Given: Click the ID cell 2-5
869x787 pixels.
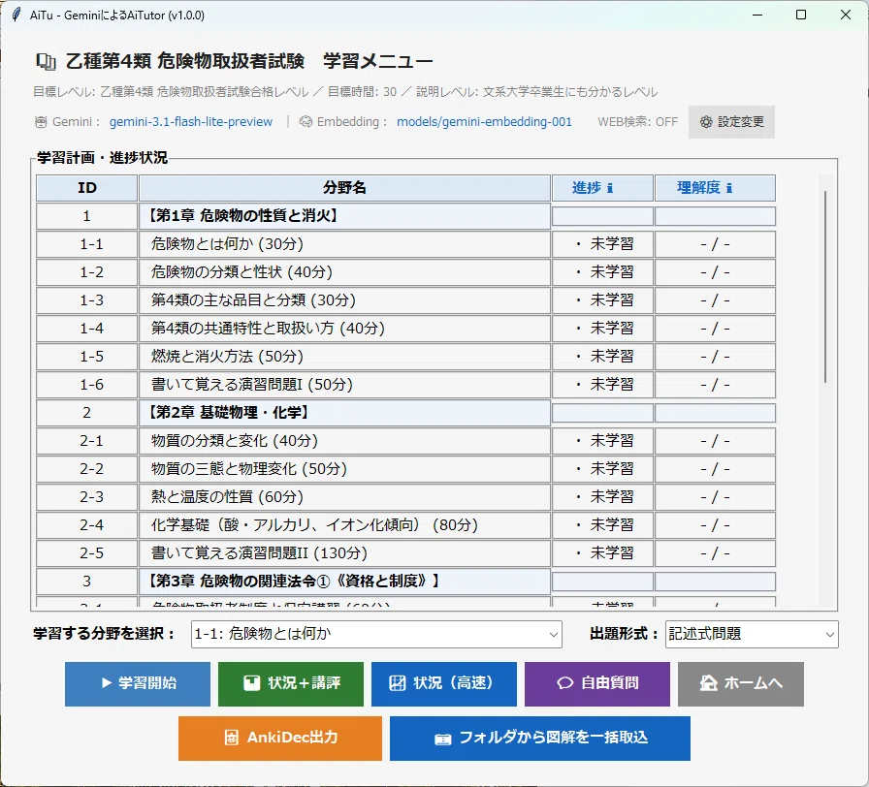Looking at the screenshot, I should click(x=87, y=553).
